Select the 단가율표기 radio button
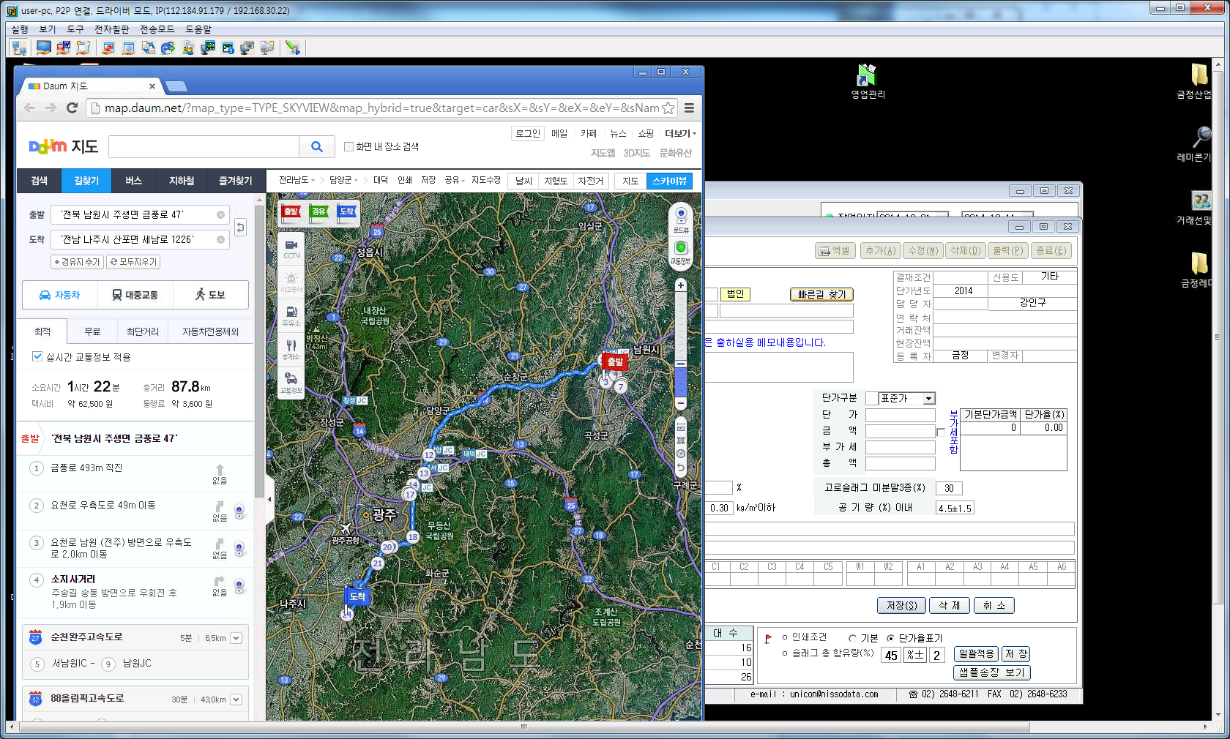 tap(890, 638)
